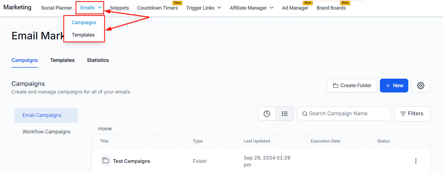Click the Home breadcrumb

tap(105, 129)
